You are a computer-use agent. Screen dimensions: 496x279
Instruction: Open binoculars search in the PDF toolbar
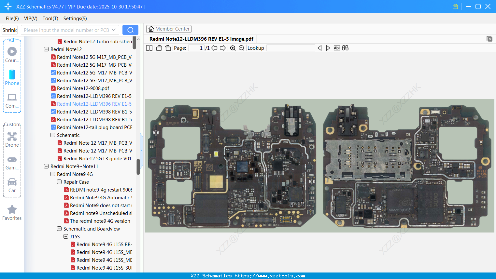[345, 48]
